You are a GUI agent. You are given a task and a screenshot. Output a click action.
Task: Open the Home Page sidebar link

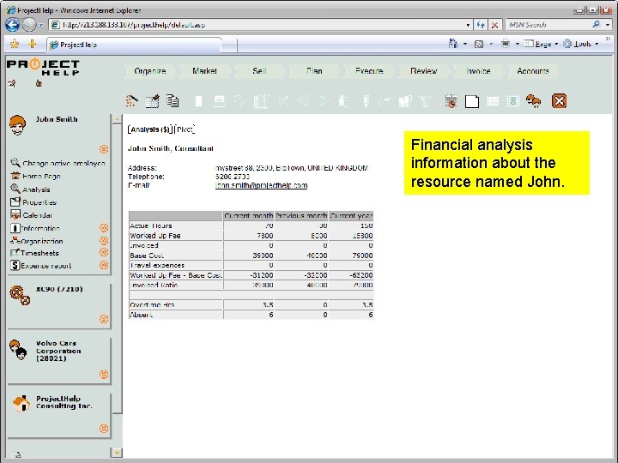41,176
